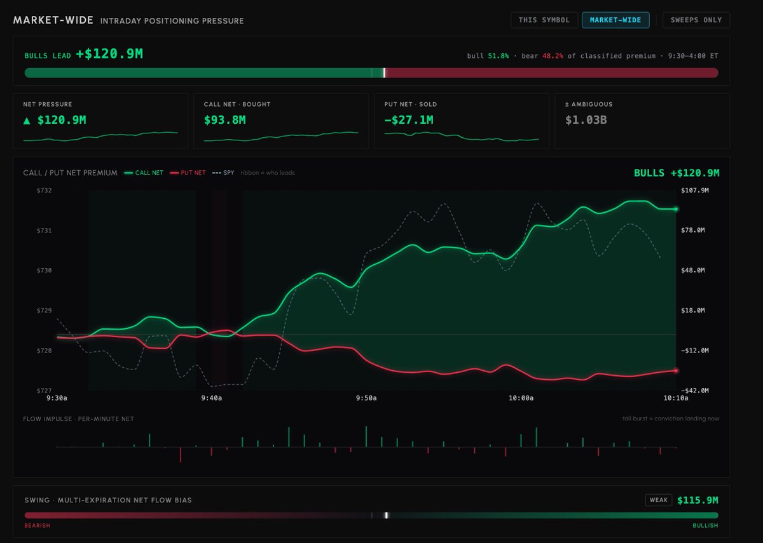The width and height of the screenshot is (763, 543).
Task: Click the green call net line endpoint dot
Action: coord(676,208)
